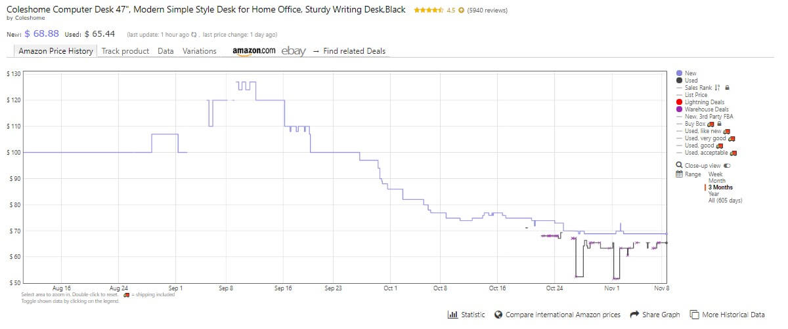
Task: Click the Share Graph arrow icon
Action: (634, 315)
